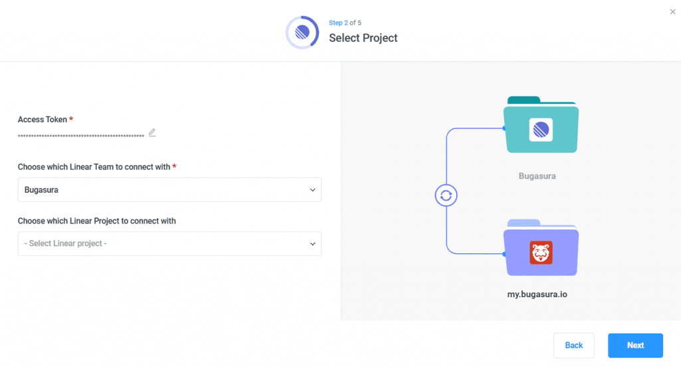This screenshot has height=367, width=681.
Task: Click the 'Select Project' heading
Action: (363, 38)
